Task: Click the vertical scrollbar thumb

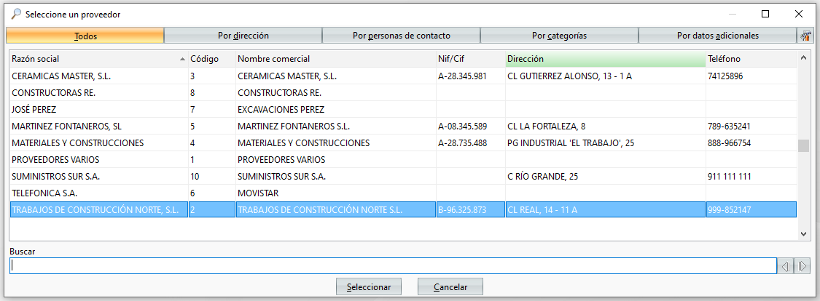Action: (803, 146)
